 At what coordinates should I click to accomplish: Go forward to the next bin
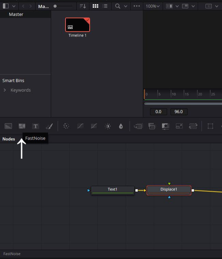point(31,6)
